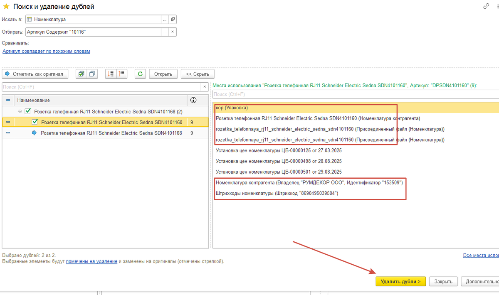Click the Открыть button
Screen dimensions: 499x295
163,74
